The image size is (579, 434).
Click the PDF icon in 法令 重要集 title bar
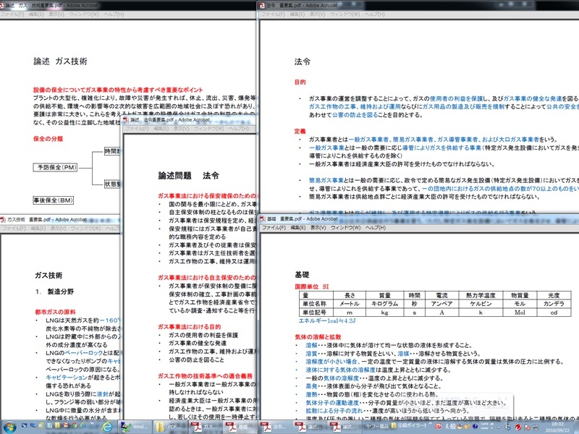coord(262,5)
